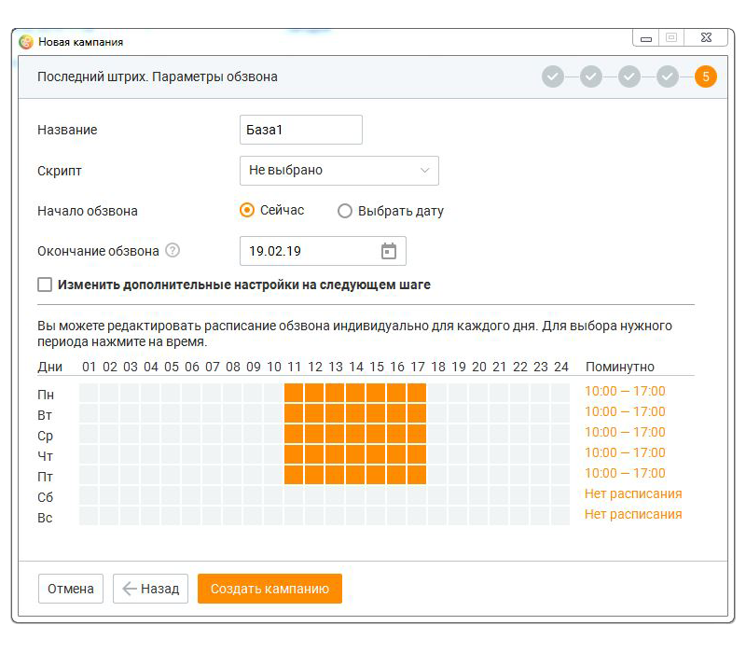Click the fourth completed step checkmark
Image resolution: width=746 pixels, height=653 pixels.
tap(668, 76)
